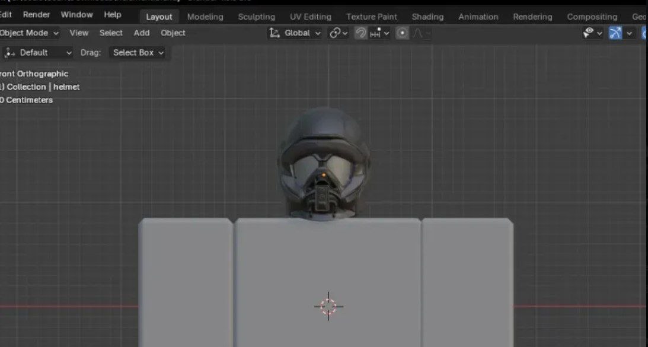Click the 3D cursor on the torso
This screenshot has height=347, width=648.
(x=328, y=307)
